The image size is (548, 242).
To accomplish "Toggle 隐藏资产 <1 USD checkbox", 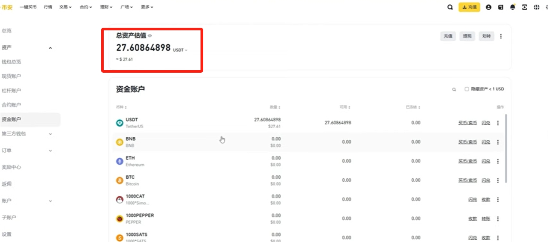I will 467,89.
